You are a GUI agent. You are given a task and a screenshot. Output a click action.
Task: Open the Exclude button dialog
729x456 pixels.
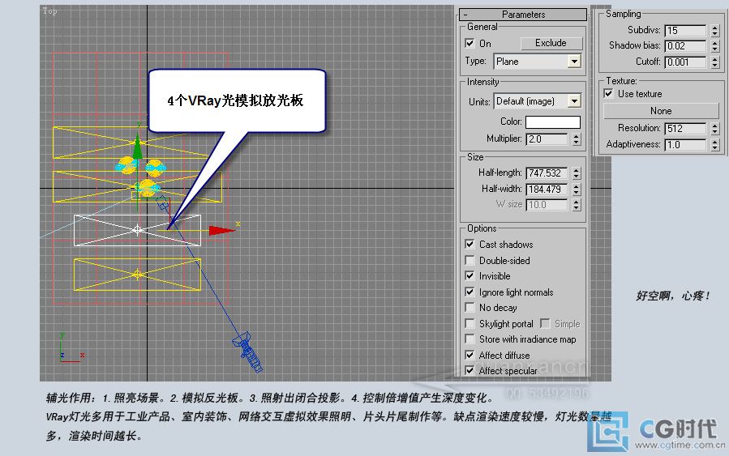click(x=551, y=43)
